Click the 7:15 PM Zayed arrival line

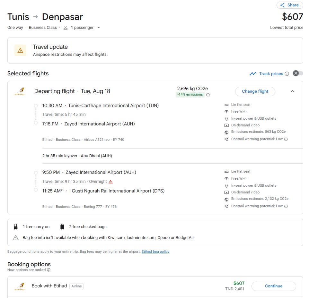[x=88, y=124]
